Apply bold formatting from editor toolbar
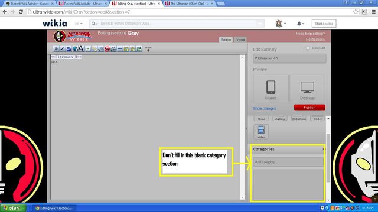Viewport: 378px width, 212px height. click(x=56, y=49)
